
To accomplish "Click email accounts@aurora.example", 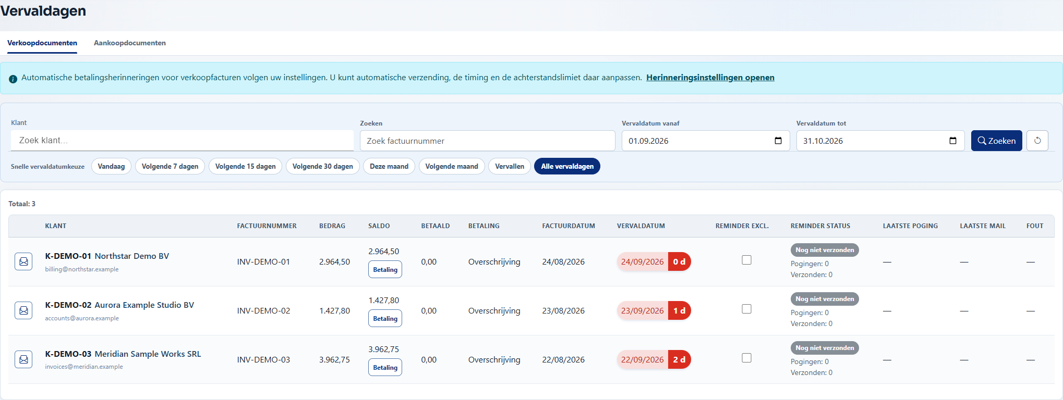I will pos(82,318).
